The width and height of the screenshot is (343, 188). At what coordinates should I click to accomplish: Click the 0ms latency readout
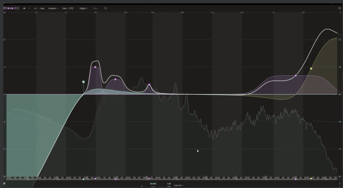(x=95, y=8)
